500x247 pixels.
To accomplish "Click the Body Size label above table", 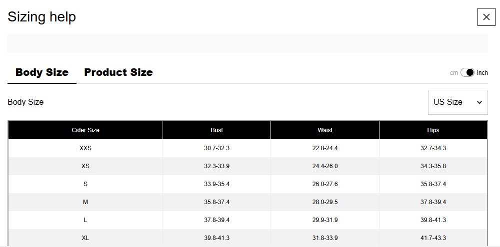I will tap(25, 102).
